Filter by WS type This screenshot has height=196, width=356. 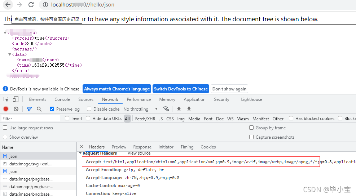pos(230,119)
